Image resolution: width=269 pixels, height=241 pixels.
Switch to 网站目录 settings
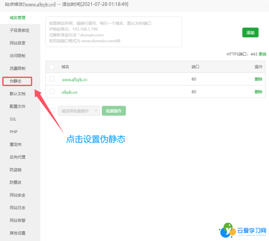(x=17, y=43)
